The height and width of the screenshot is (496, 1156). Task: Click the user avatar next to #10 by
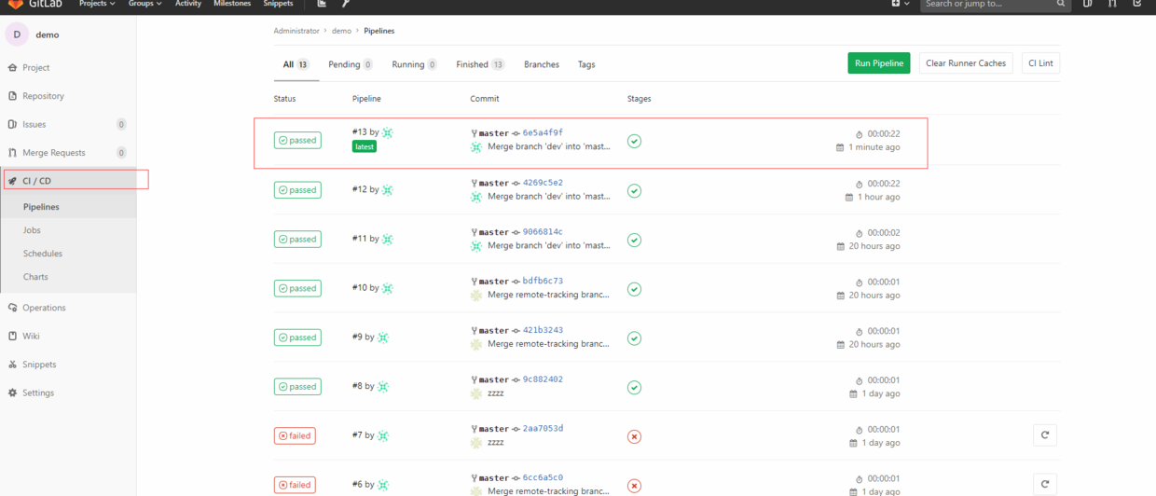click(387, 288)
